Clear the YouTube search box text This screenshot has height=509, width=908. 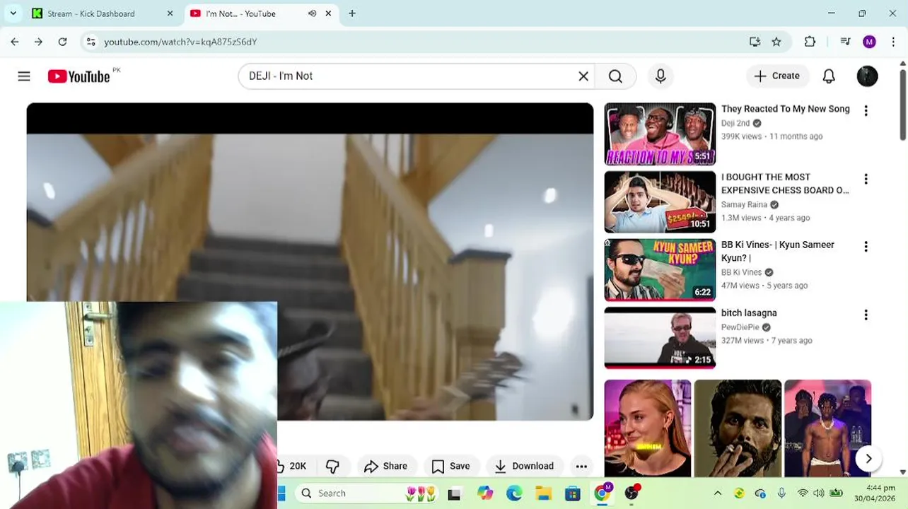583,76
